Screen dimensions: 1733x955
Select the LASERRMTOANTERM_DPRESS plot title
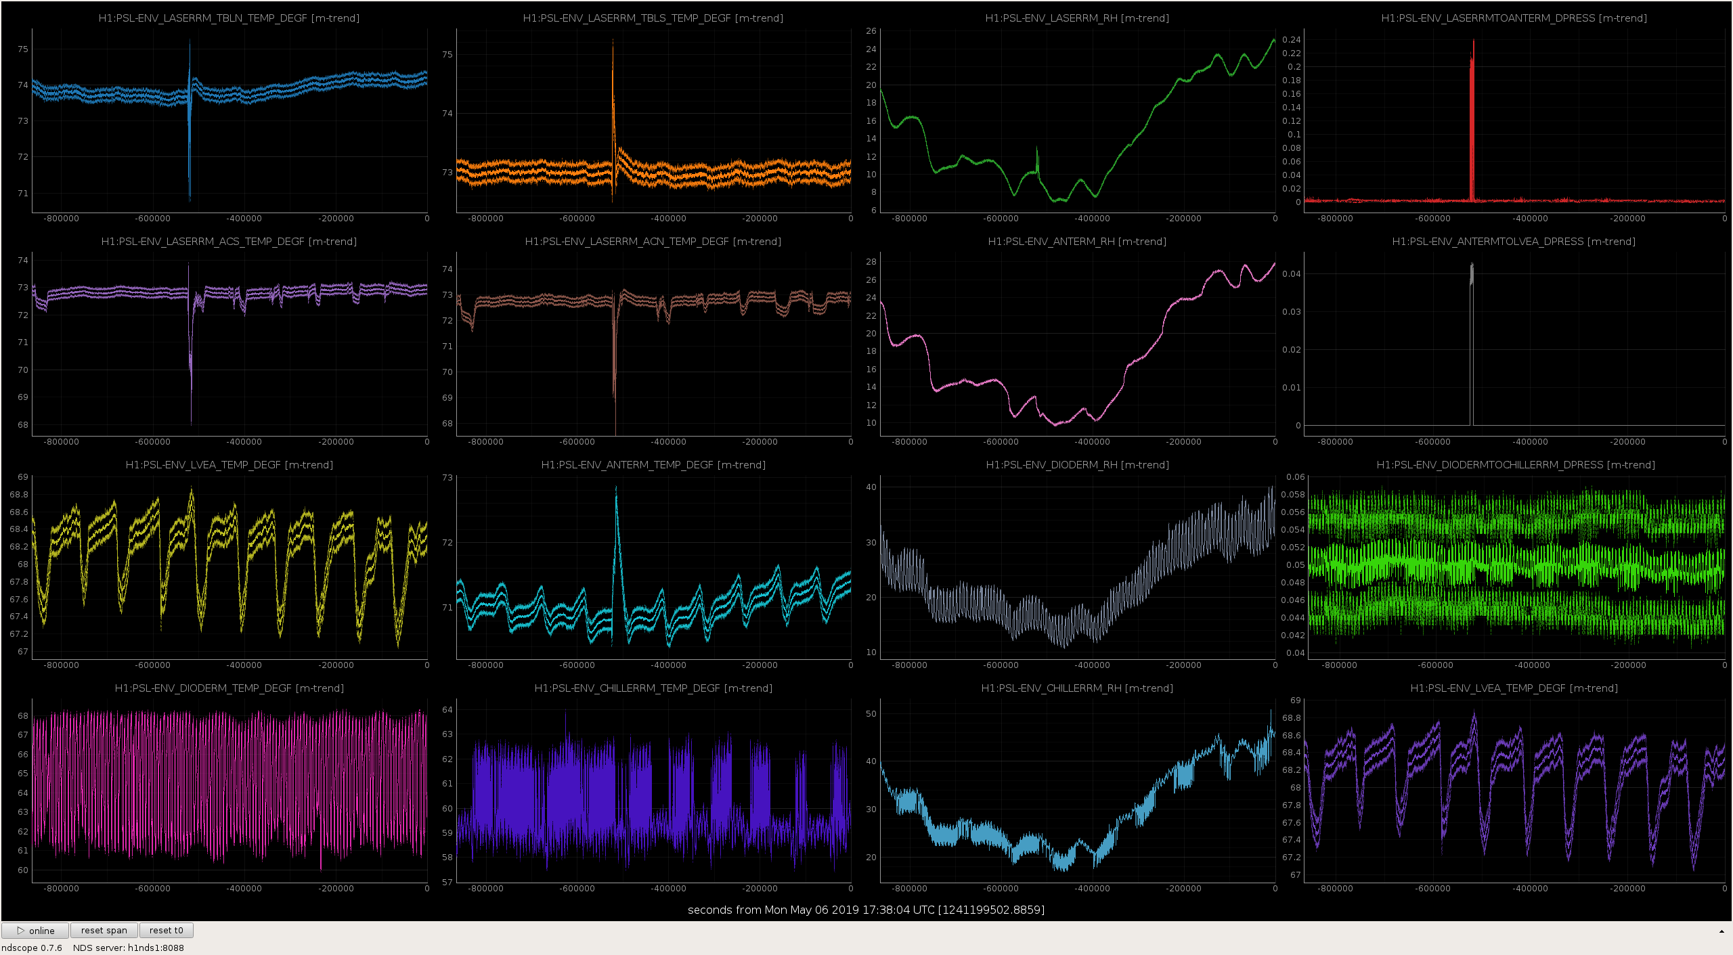coord(1514,18)
